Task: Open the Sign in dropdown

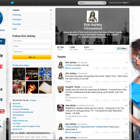Action: 126,3
